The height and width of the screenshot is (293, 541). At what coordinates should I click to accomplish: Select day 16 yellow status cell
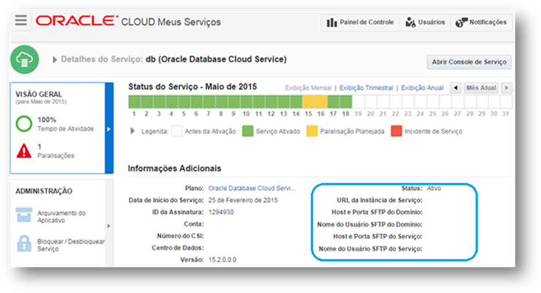(321, 102)
